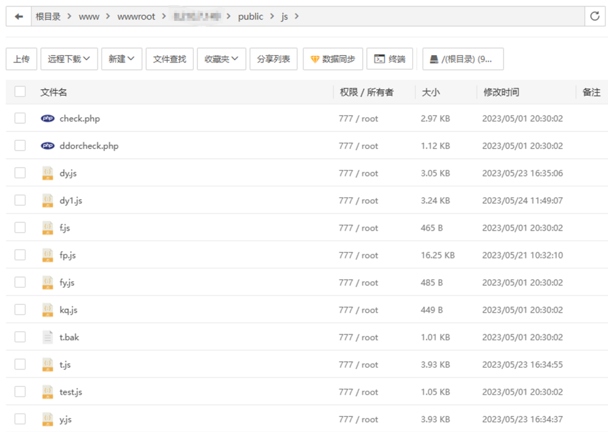Screen dimensions: 608x432
Task: Navigate to wwwroot in breadcrumb path
Action: (x=136, y=16)
